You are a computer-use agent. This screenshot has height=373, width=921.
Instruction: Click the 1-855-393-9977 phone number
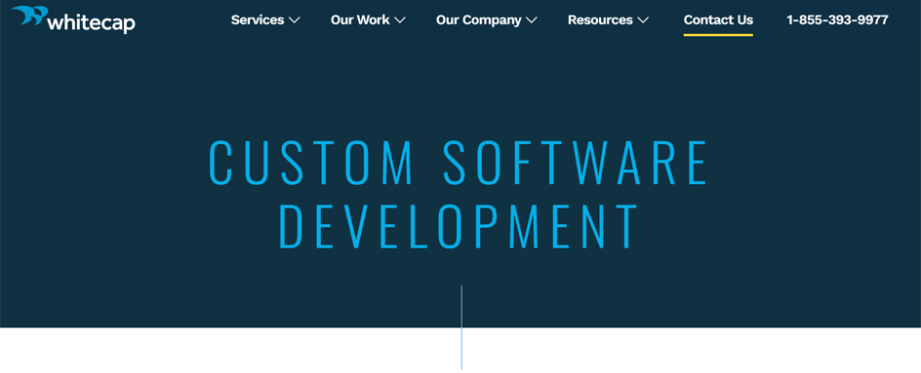coord(838,19)
